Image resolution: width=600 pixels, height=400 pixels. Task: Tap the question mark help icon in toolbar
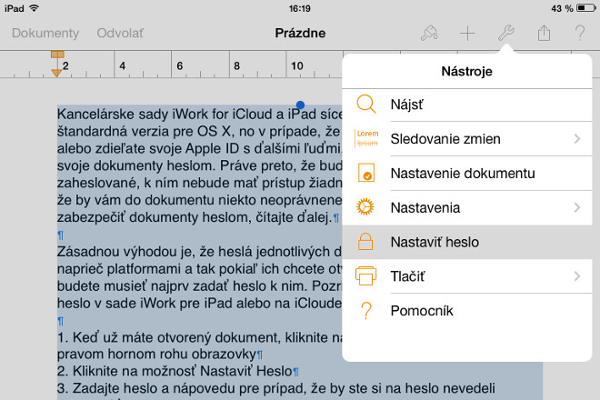580,34
